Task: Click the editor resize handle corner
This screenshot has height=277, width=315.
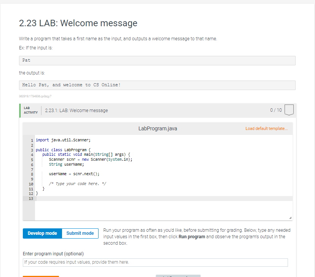Action: pos(290,218)
